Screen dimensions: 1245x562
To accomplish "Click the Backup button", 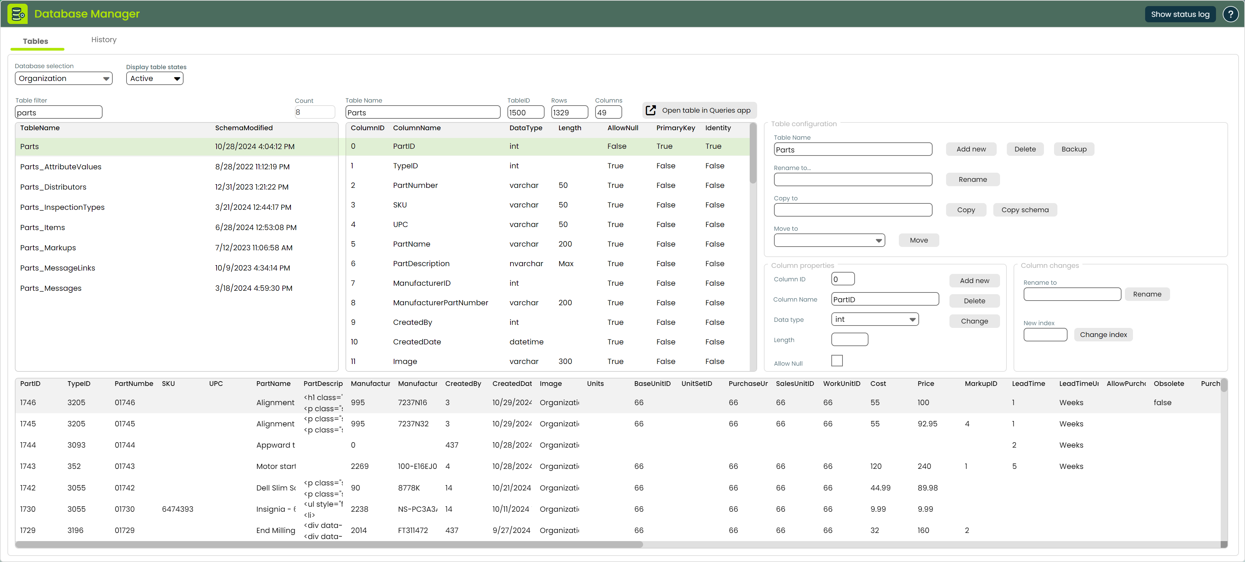I will tap(1073, 149).
